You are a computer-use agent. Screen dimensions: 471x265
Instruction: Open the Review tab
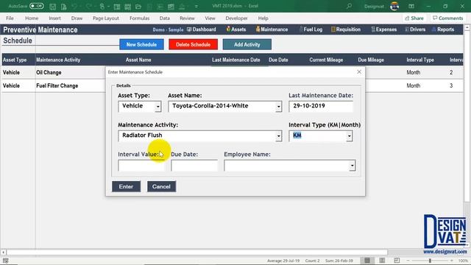(187, 18)
